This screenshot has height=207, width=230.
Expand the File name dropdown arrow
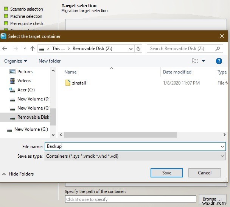(x=222, y=147)
